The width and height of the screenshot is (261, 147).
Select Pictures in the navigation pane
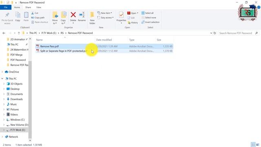15,109
